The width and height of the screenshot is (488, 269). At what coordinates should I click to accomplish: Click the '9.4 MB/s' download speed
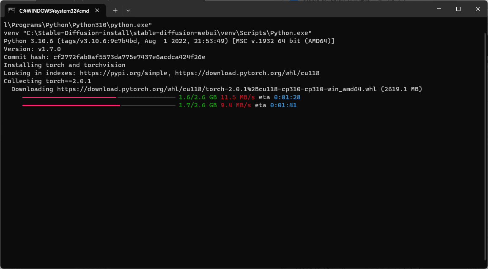point(236,105)
